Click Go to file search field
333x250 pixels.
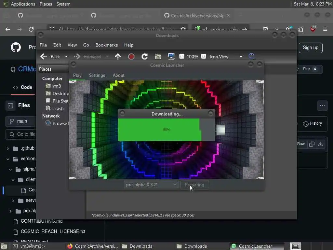[21, 134]
